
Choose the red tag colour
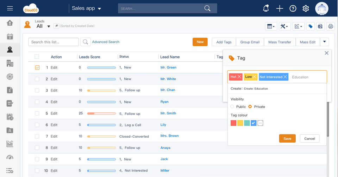(x=233, y=123)
